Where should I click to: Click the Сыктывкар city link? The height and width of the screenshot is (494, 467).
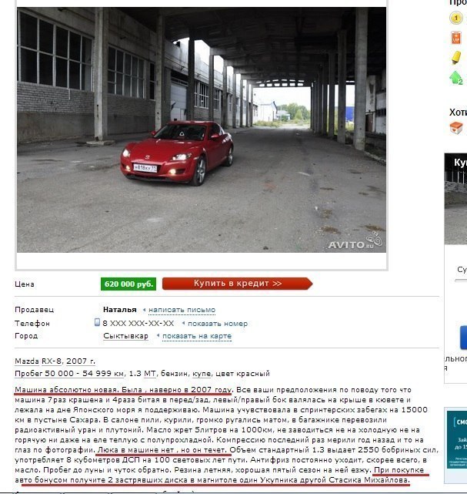(x=125, y=336)
